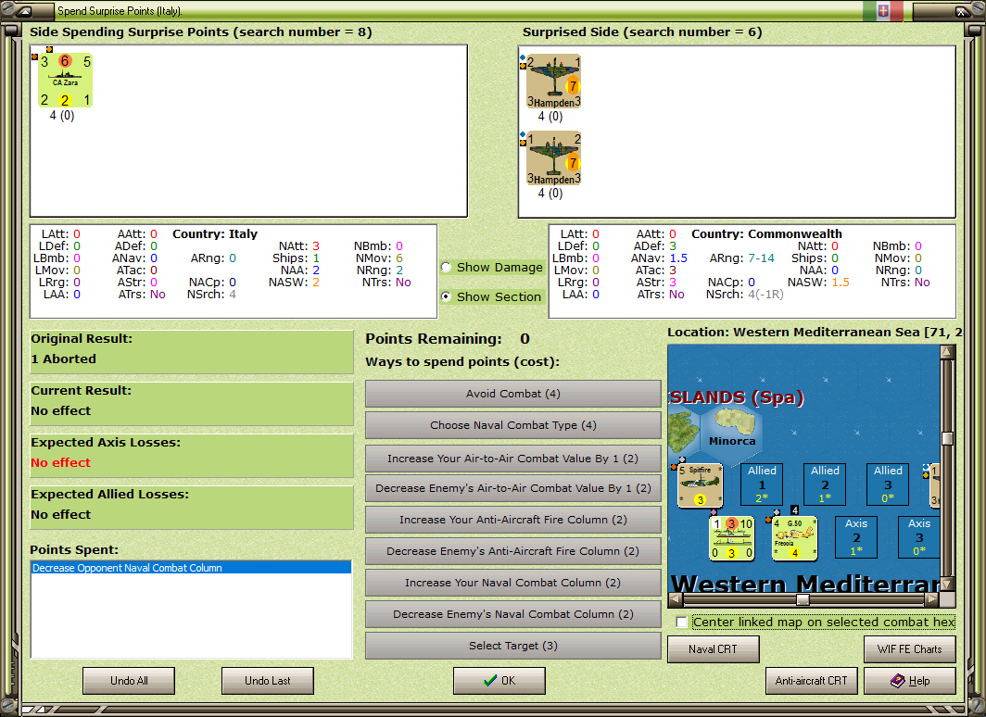Increase Your Anti-Aircraft Fire Column
986x717 pixels.
pos(513,520)
